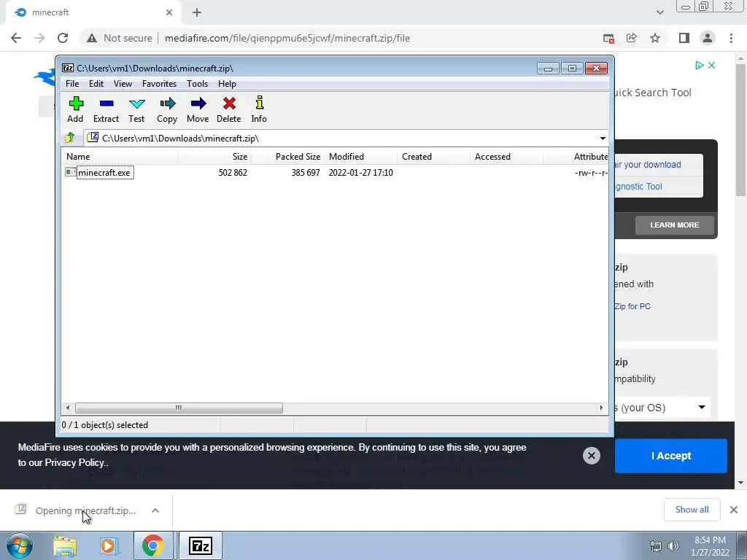Screen dimensions: 747x560
Task: Click the taskbar clock showing 8:54 PM
Action: (710, 546)
